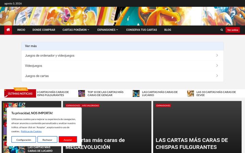Screen dimensions: 245x153
Task: Select the Videojuegos text
Action: [33, 66]
